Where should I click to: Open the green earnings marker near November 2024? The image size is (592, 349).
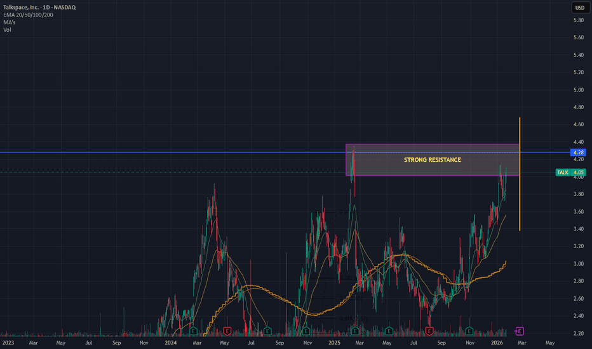pos(306,331)
